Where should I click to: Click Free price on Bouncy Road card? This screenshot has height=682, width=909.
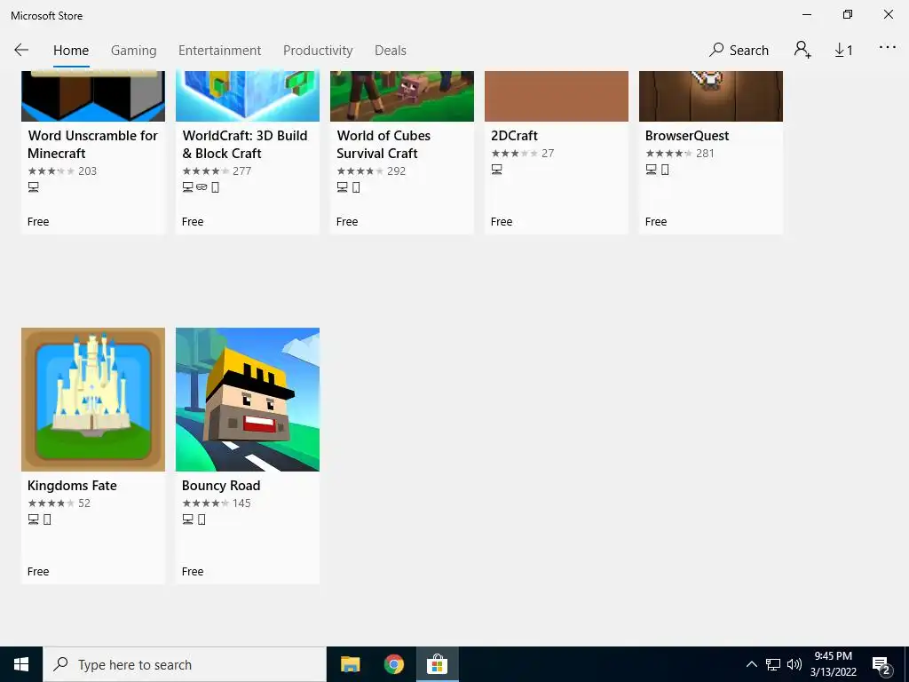point(193,571)
